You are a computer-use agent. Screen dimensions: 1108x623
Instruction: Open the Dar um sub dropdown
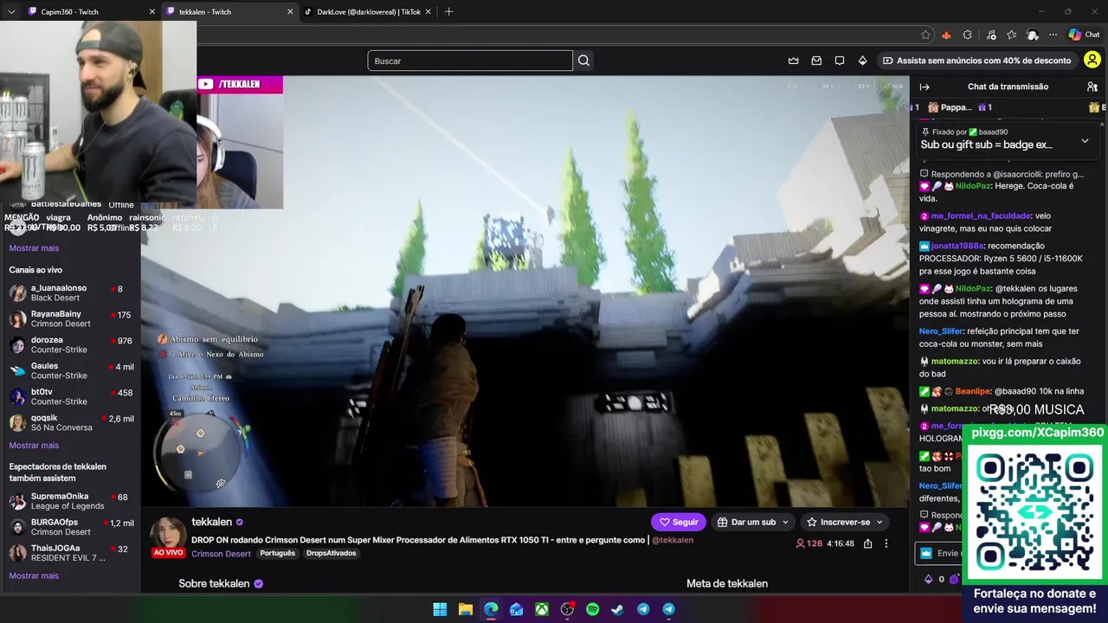coord(753,522)
